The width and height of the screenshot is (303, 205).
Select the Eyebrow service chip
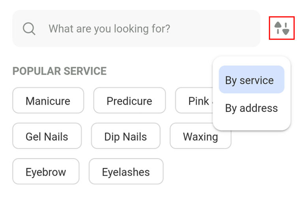[x=46, y=171]
